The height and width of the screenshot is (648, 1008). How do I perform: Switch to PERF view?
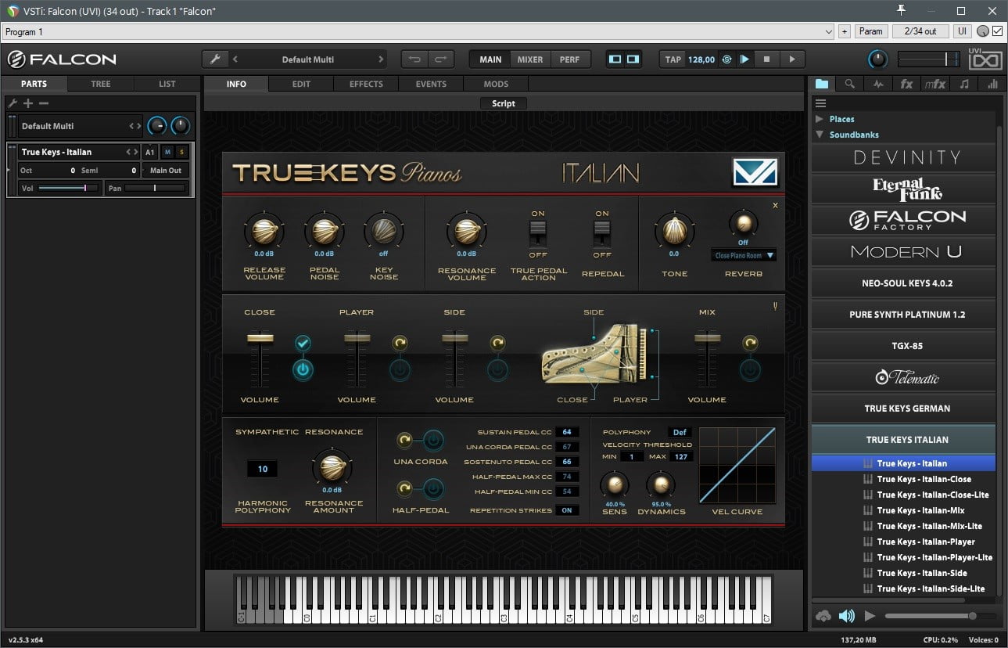pos(569,59)
